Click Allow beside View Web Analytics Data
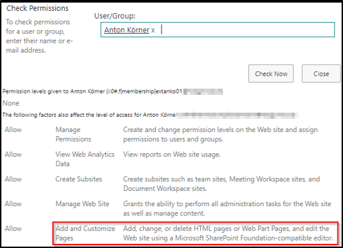Viewport: 343px width, 248px height. click(x=13, y=154)
